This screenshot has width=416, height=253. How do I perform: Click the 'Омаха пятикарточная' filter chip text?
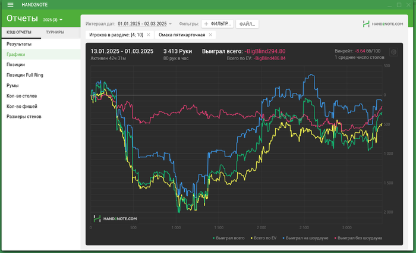click(x=182, y=35)
